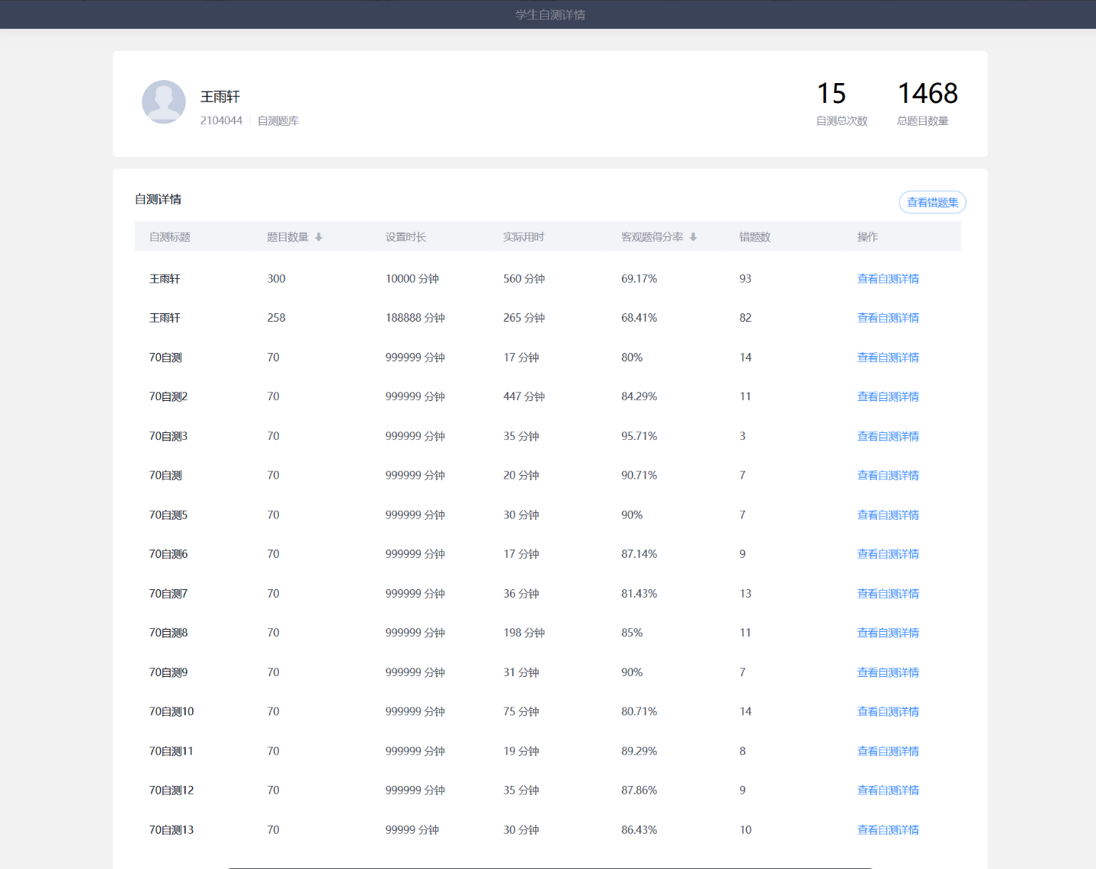Screen dimensions: 1096x869
Task: Click the 客观题得分率 column header
Action: (x=652, y=237)
